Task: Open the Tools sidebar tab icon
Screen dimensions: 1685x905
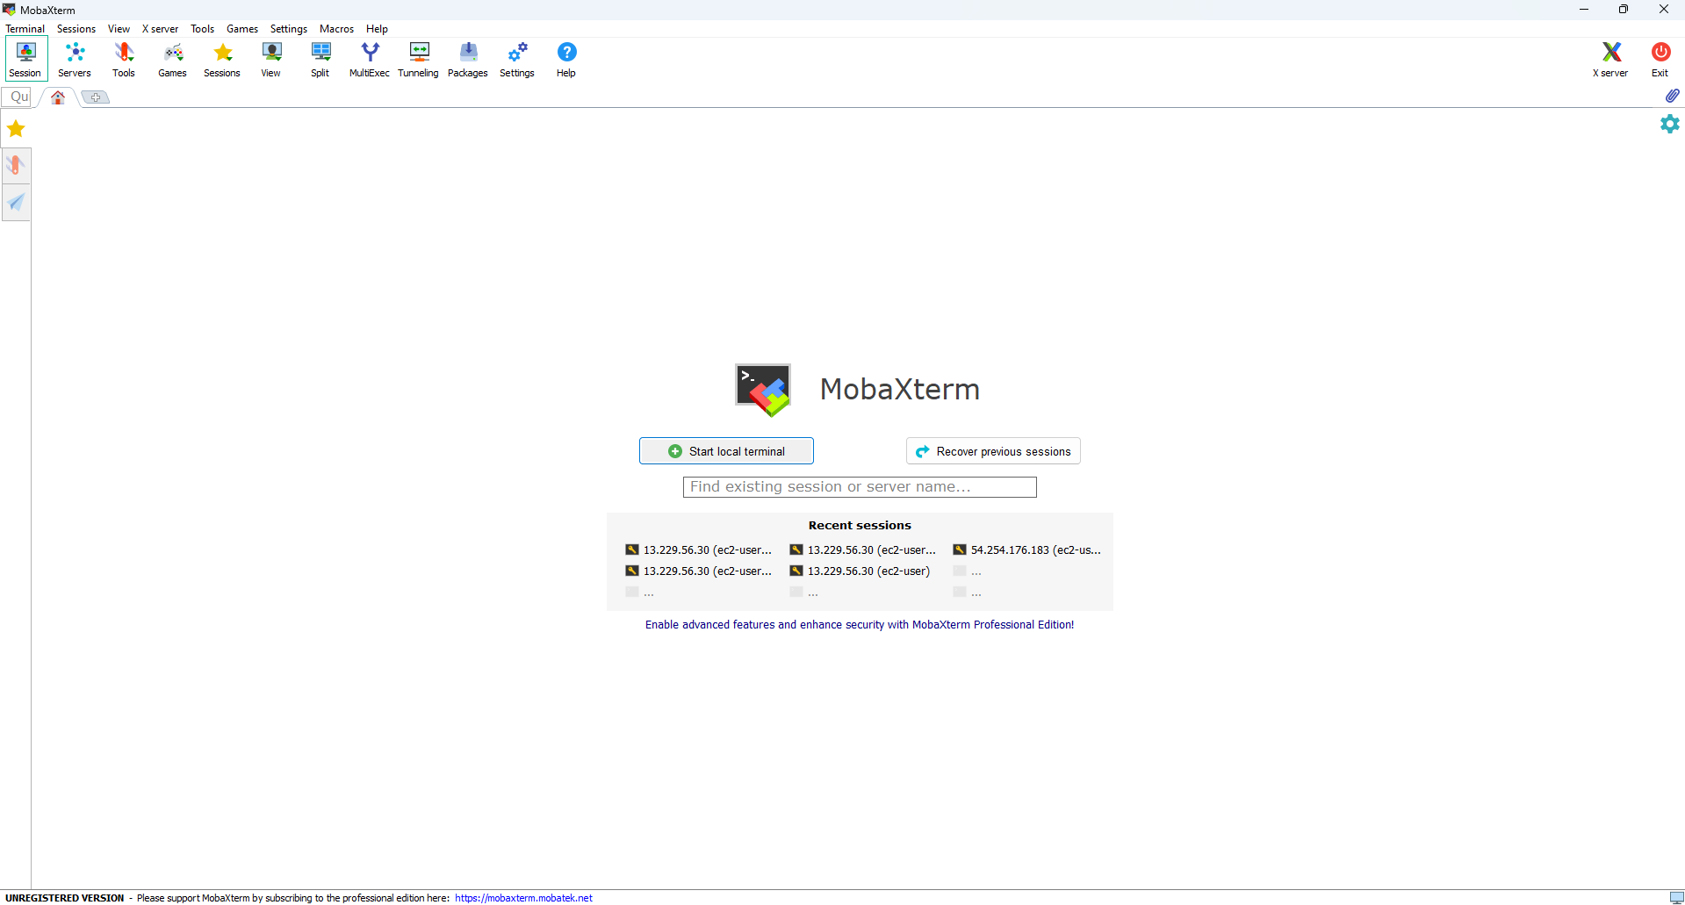Action: (x=16, y=165)
